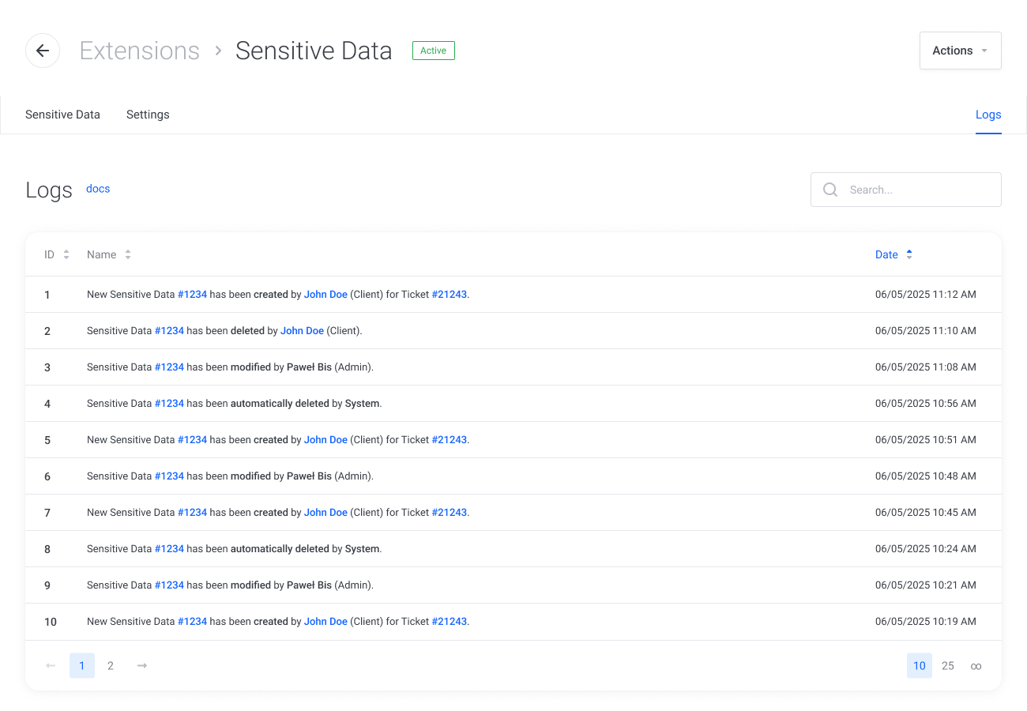Go to next page arrow
The height and width of the screenshot is (711, 1027).
point(142,666)
